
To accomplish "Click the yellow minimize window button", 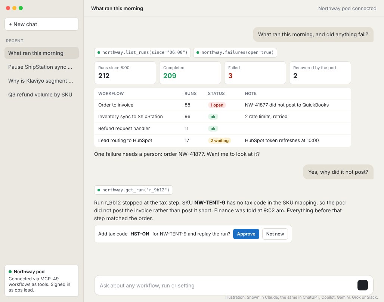I will click(15, 8).
